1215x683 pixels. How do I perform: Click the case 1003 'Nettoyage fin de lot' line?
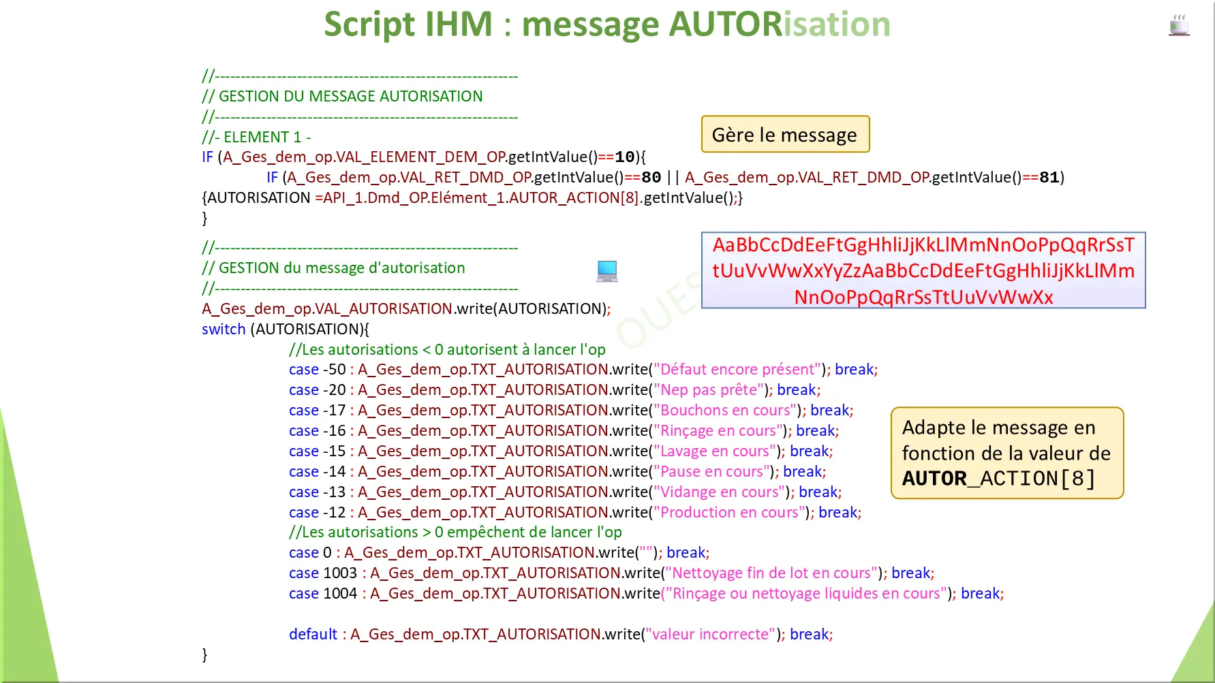pos(612,573)
